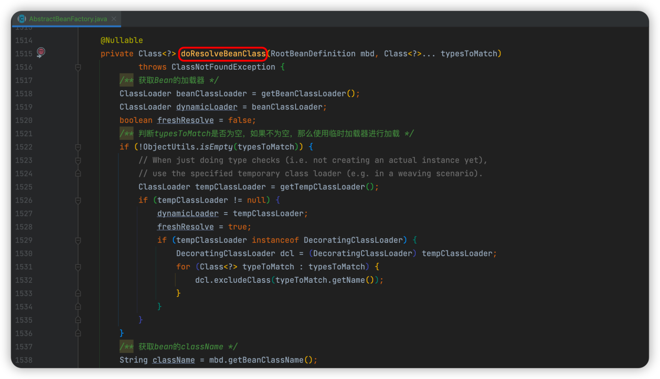Screen dimensions: 660x379
Task: Click the false literal on line 1520
Action: pos(240,120)
